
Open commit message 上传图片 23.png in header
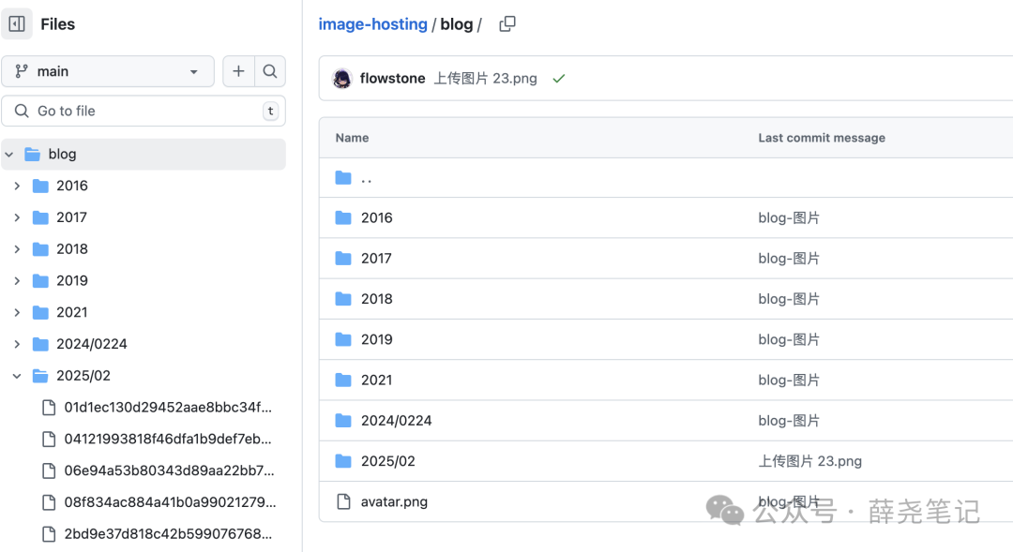(485, 79)
